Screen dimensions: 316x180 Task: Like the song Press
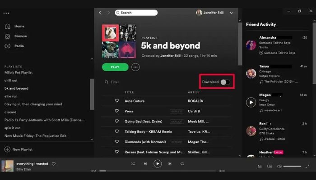point(116,111)
